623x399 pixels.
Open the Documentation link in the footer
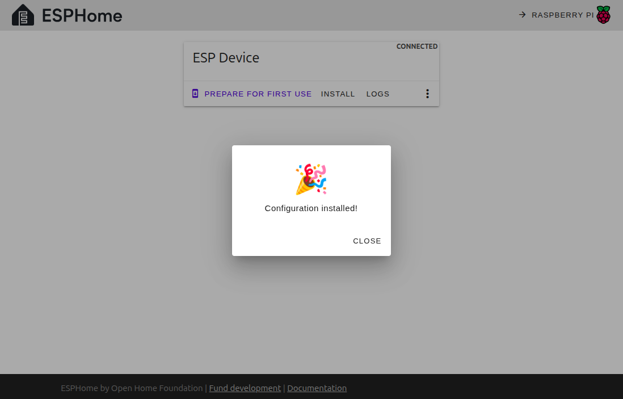pos(317,388)
